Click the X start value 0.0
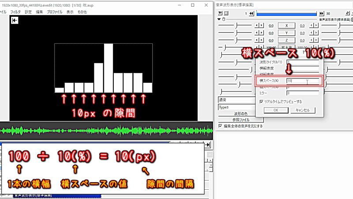The image size is (353, 199). point(271,26)
